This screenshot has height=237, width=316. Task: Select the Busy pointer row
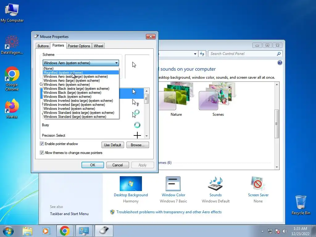(x=92, y=125)
